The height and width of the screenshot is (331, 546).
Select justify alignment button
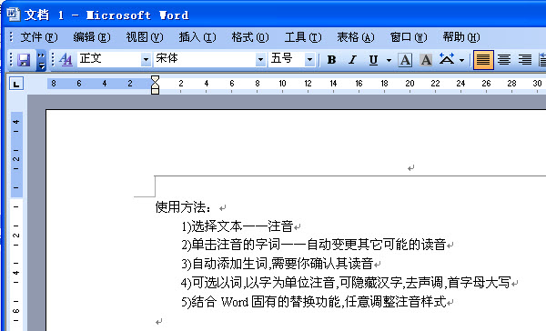tap(483, 60)
